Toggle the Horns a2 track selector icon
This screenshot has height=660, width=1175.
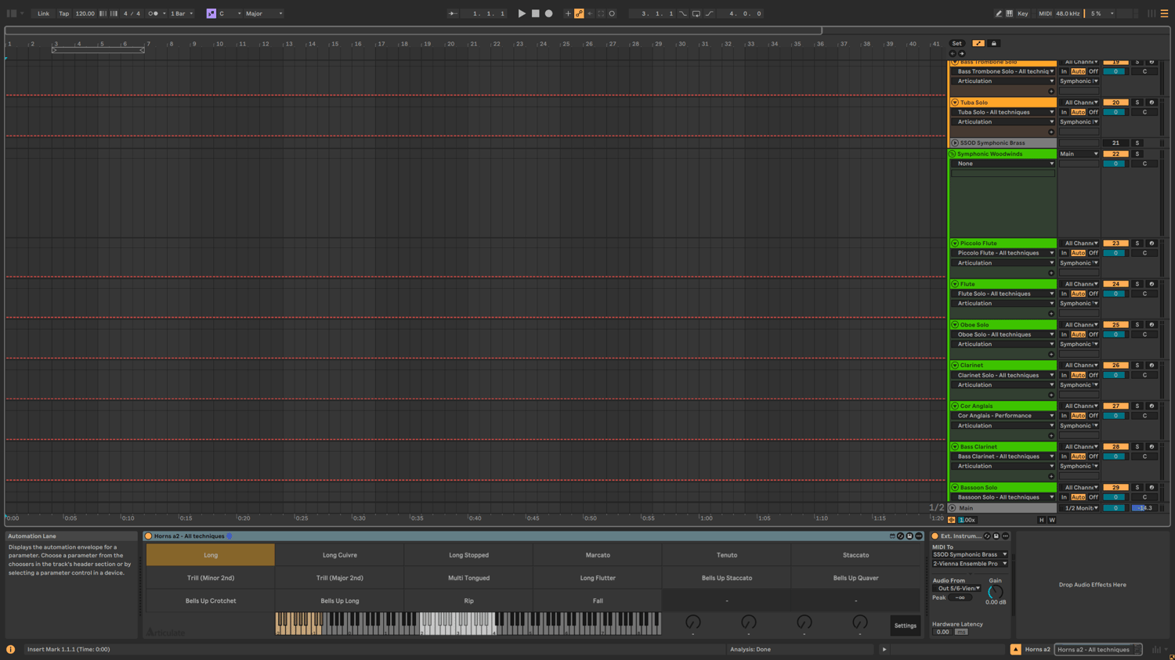(x=1016, y=649)
